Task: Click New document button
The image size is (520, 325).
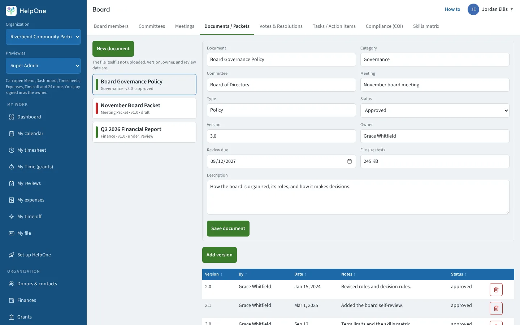Action: click(113, 49)
